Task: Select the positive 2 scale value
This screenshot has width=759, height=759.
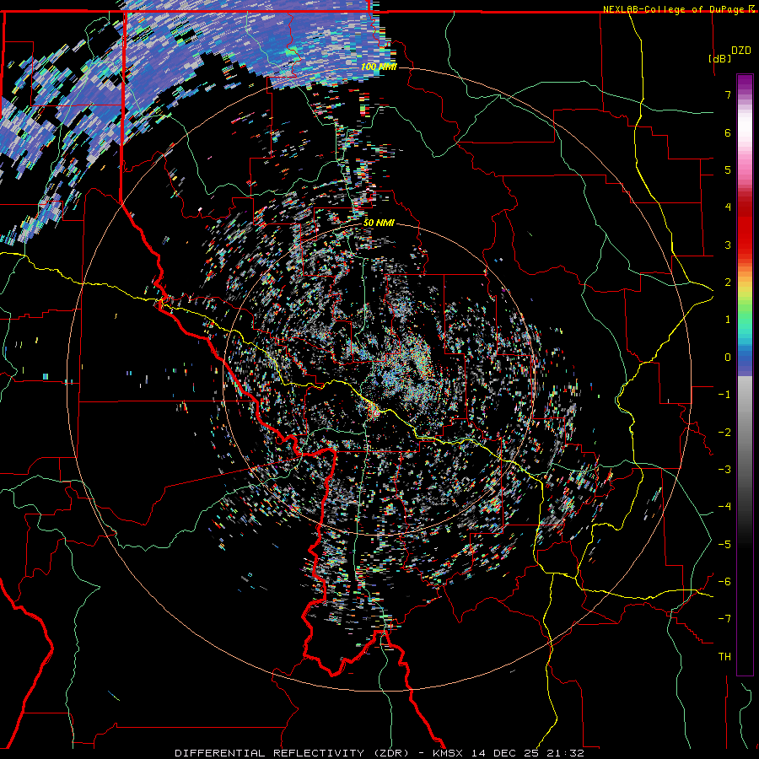Action: pos(728,282)
